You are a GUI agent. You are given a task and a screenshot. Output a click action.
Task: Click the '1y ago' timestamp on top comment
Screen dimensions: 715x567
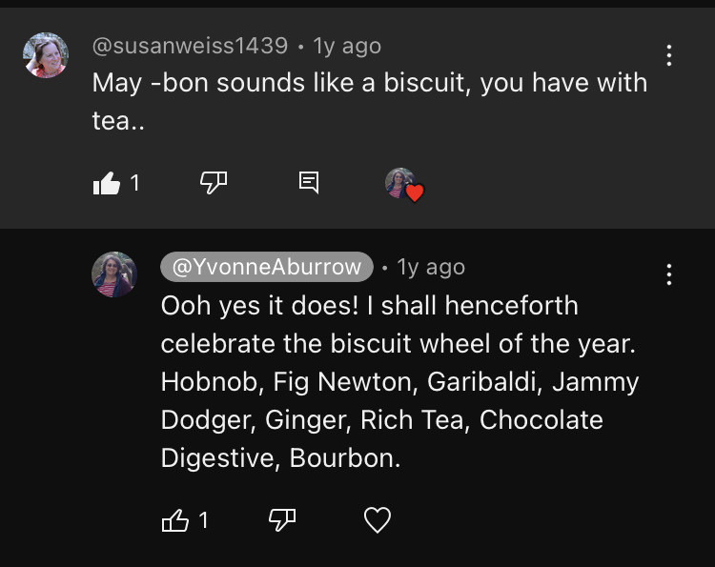tap(347, 46)
